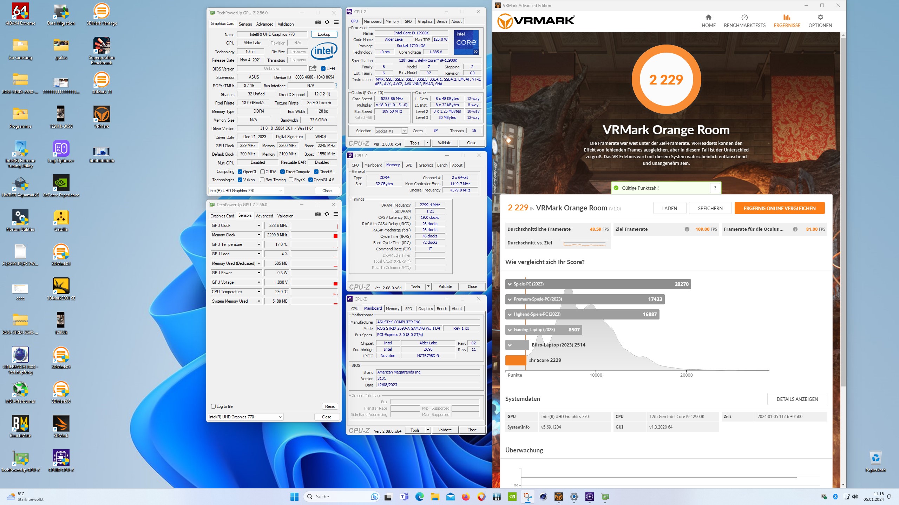This screenshot has width=899, height=505.
Task: Click Lookup button in GPU-Z
Action: coord(324,34)
